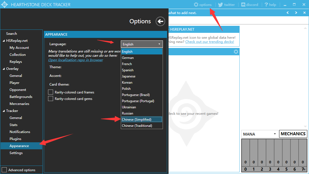Pick Polish from the language list
The height and width of the screenshot is (174, 309).
pyautogui.click(x=142, y=89)
